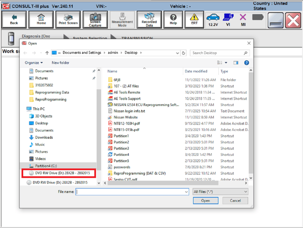Click the red X exit button in CONSULT toolbar
The width and height of the screenshot is (303, 228).
293,20
